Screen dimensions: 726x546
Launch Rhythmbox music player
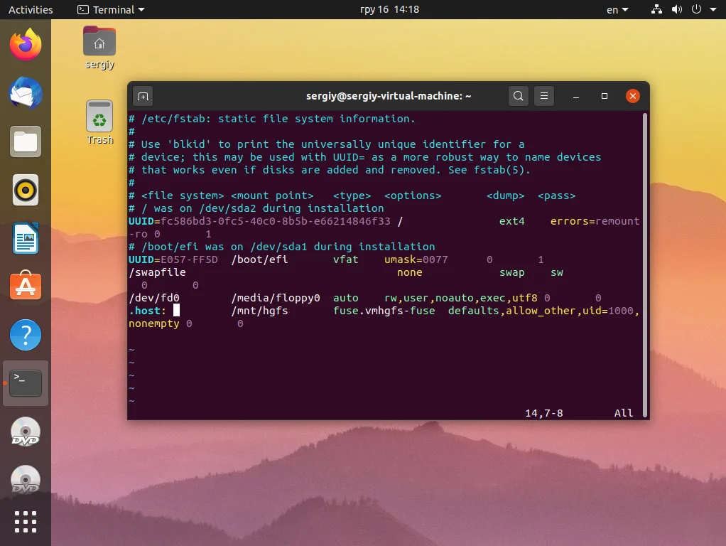coord(26,190)
